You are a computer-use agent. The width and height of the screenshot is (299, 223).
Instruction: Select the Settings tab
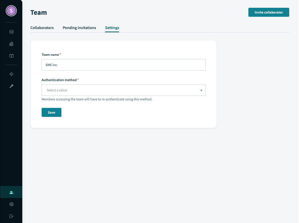pyautogui.click(x=112, y=28)
